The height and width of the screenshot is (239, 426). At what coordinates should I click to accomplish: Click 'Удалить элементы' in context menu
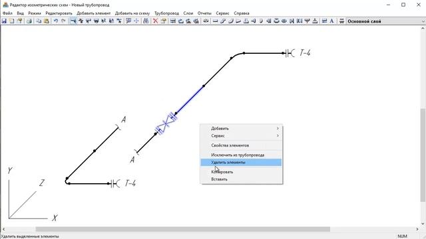(x=241, y=162)
